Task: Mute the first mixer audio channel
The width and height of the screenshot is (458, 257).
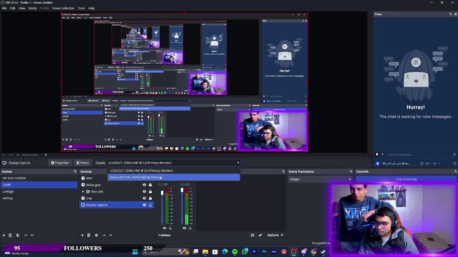Action: click(165, 228)
